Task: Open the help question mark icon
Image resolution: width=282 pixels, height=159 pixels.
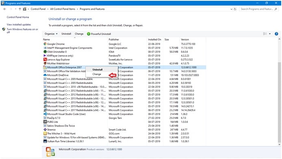Action: [x=276, y=34]
